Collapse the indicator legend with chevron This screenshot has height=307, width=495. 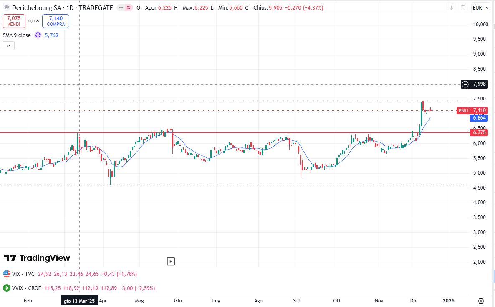point(8,46)
